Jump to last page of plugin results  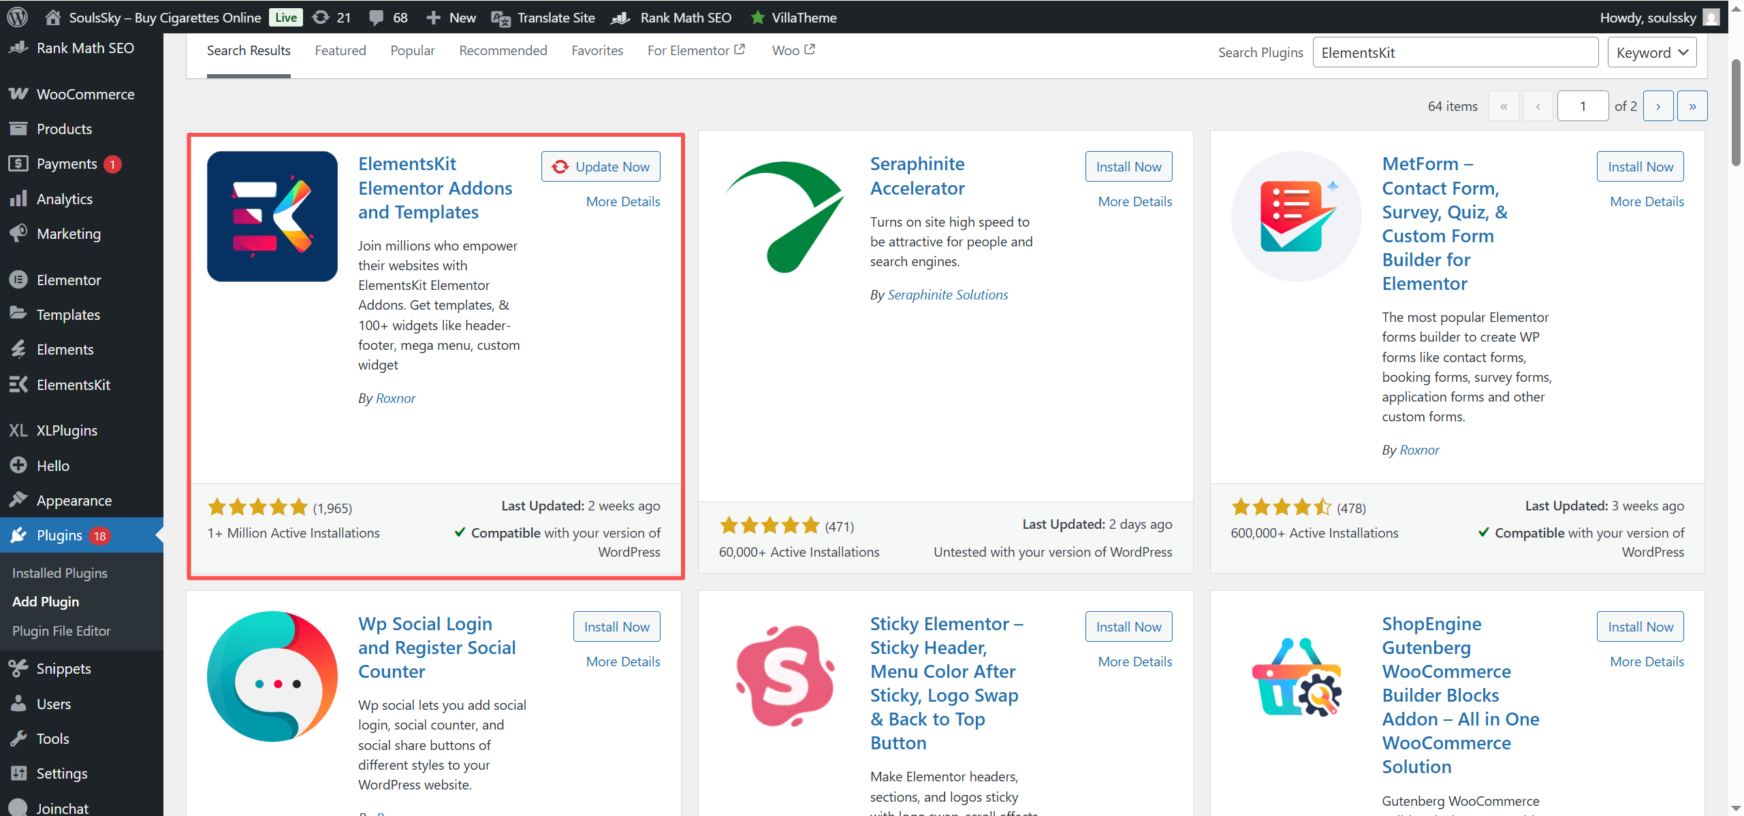(1692, 106)
